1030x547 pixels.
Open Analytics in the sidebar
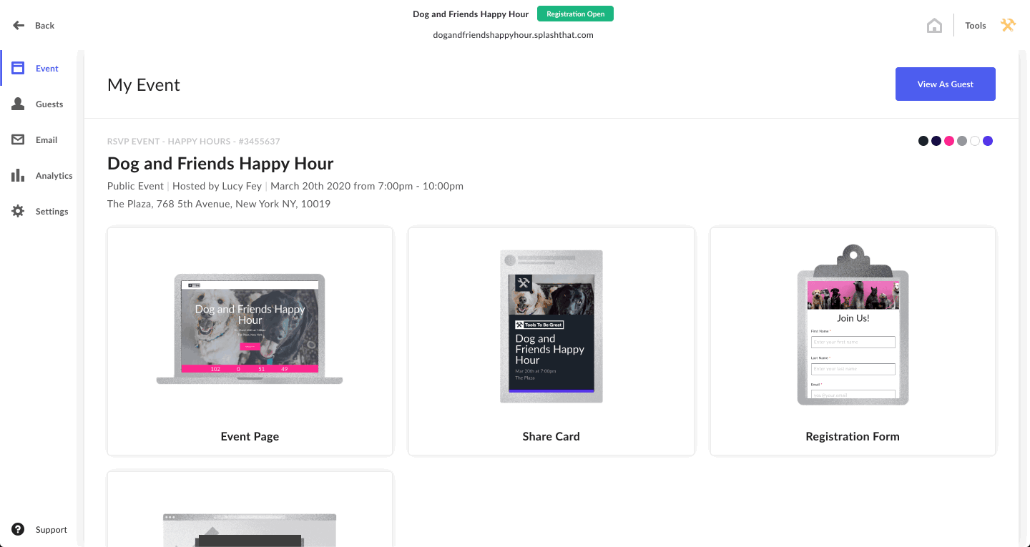(54, 176)
